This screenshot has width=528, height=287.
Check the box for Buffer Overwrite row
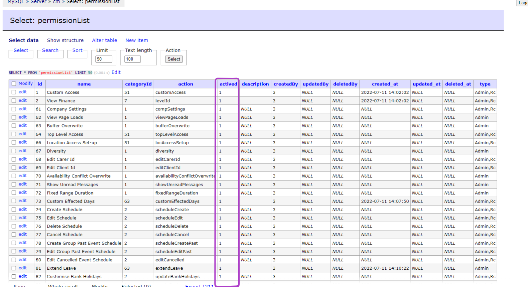click(x=14, y=125)
